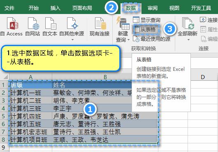Expand the 全部刷新 dropdown arrow
218x152 pixels.
[188, 40]
